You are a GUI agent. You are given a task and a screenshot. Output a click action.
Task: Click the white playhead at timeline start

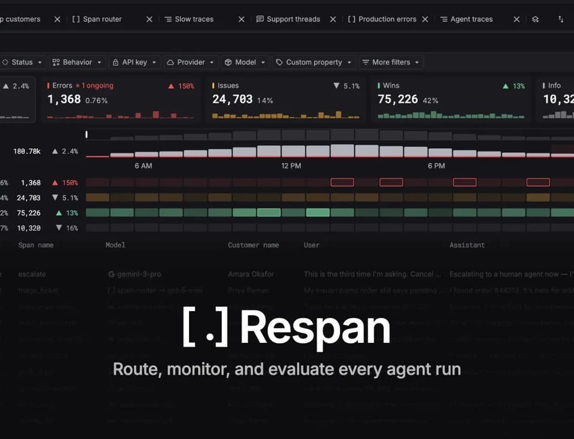pyautogui.click(x=87, y=134)
